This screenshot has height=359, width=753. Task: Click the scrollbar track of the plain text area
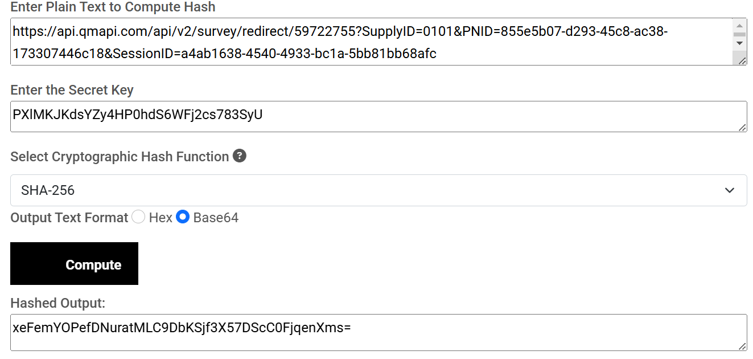740,34
